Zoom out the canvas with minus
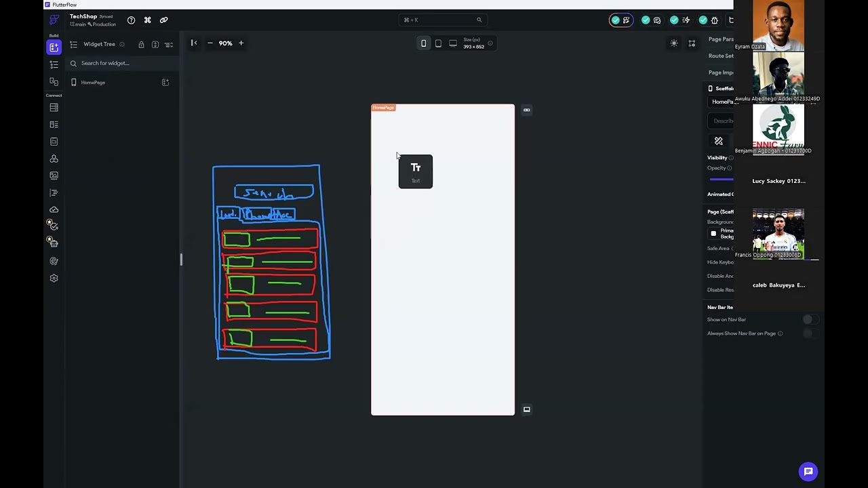 pyautogui.click(x=210, y=43)
